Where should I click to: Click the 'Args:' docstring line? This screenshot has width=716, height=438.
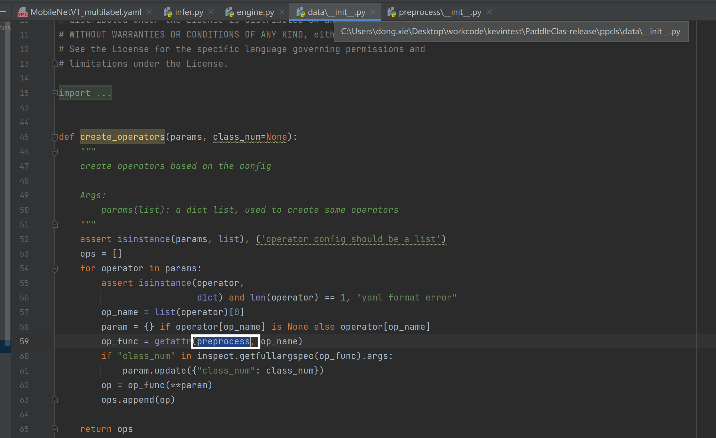[x=93, y=195]
